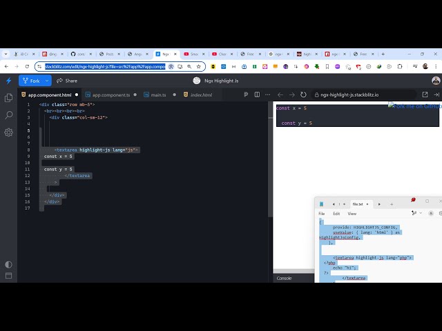Expand the Console panel at the bottom
442x331 pixels.
click(284, 278)
